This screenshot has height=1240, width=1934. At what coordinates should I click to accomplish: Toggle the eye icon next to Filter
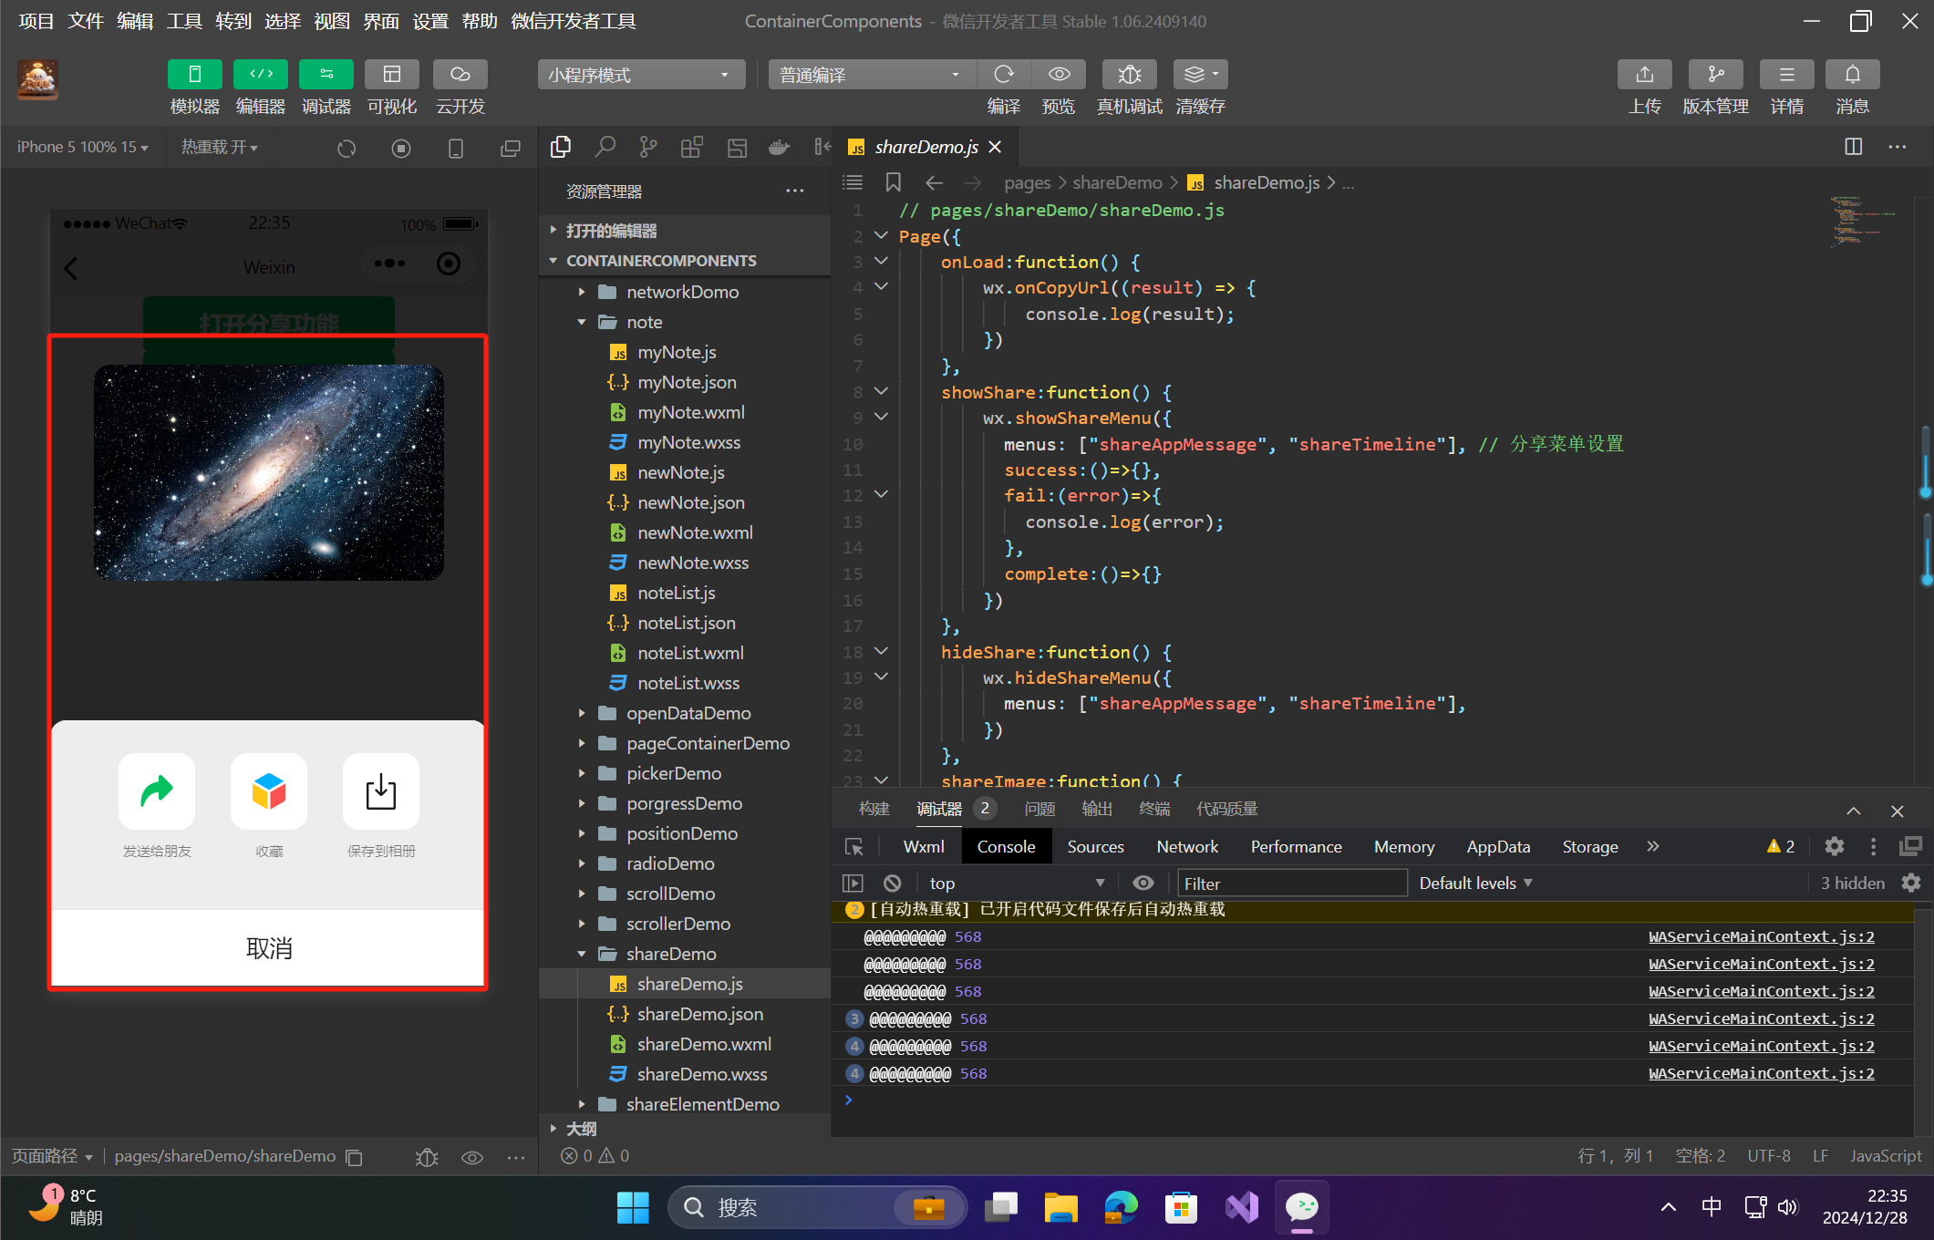[x=1143, y=883]
